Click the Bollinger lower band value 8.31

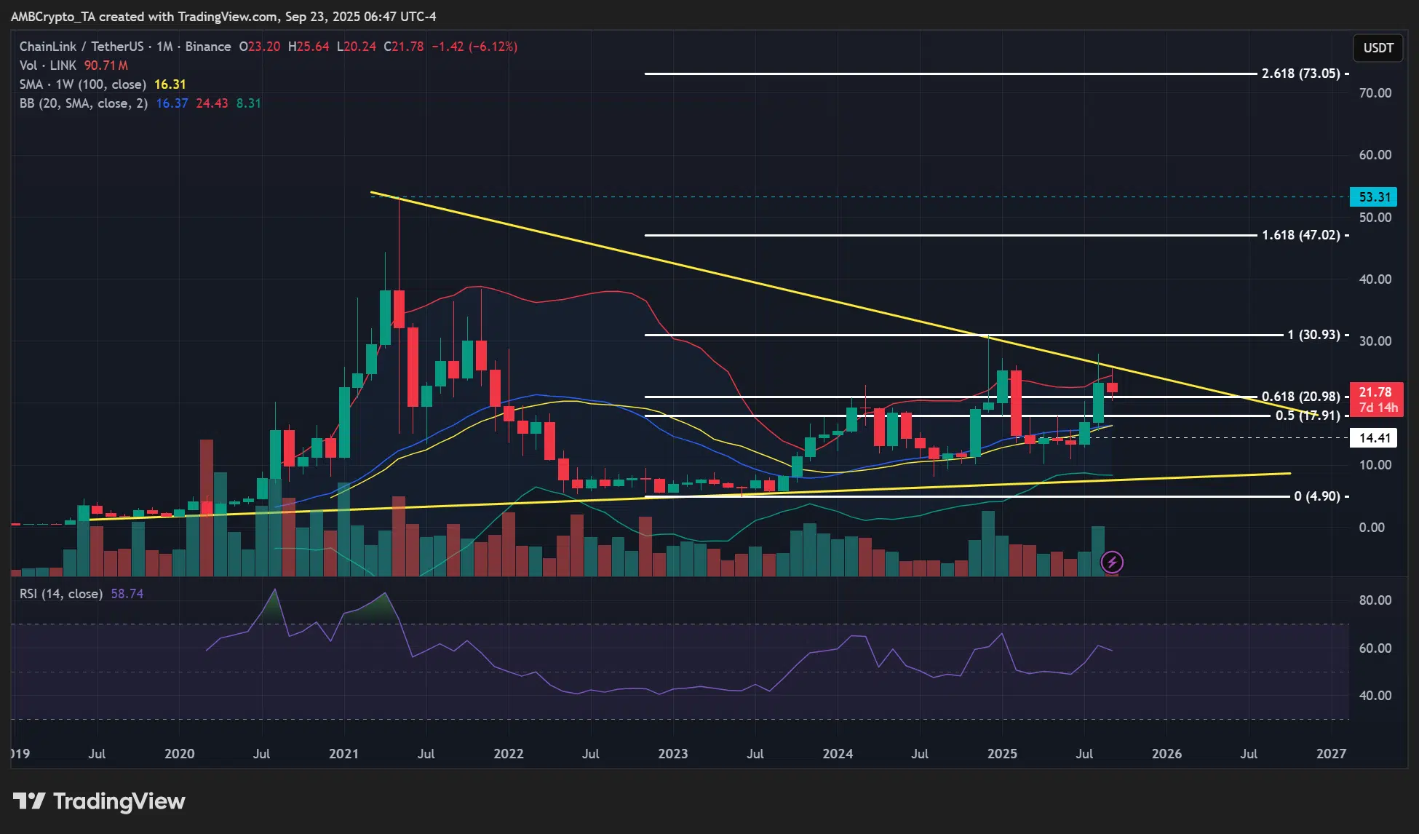click(x=249, y=103)
